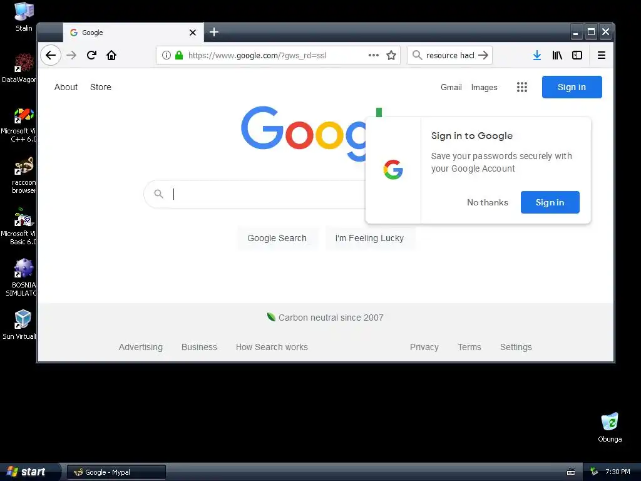Open the downloads arrow panel
This screenshot has width=641, height=481.
(536, 55)
